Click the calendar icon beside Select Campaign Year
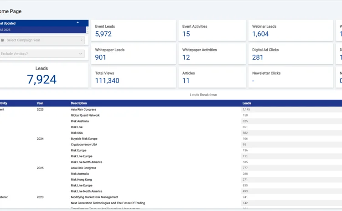342x211 pixels. coord(2,40)
